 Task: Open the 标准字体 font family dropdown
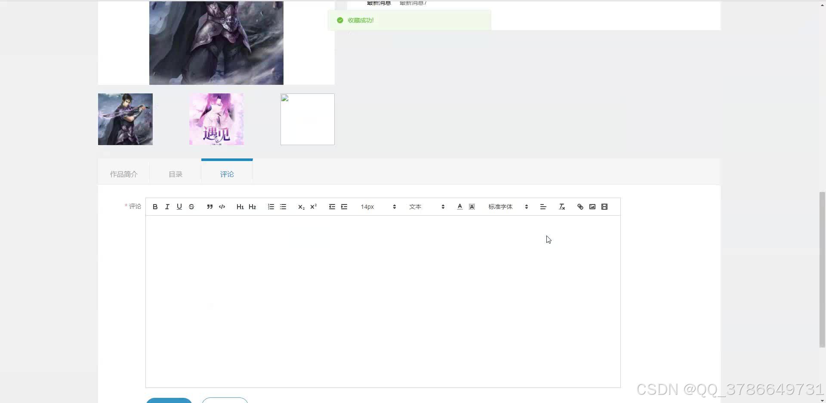(508, 207)
